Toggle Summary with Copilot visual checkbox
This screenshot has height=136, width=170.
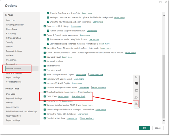point(45,79)
